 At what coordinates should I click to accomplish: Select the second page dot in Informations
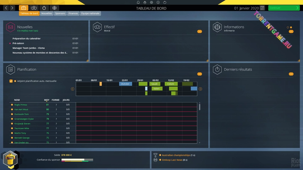coord(291,27)
